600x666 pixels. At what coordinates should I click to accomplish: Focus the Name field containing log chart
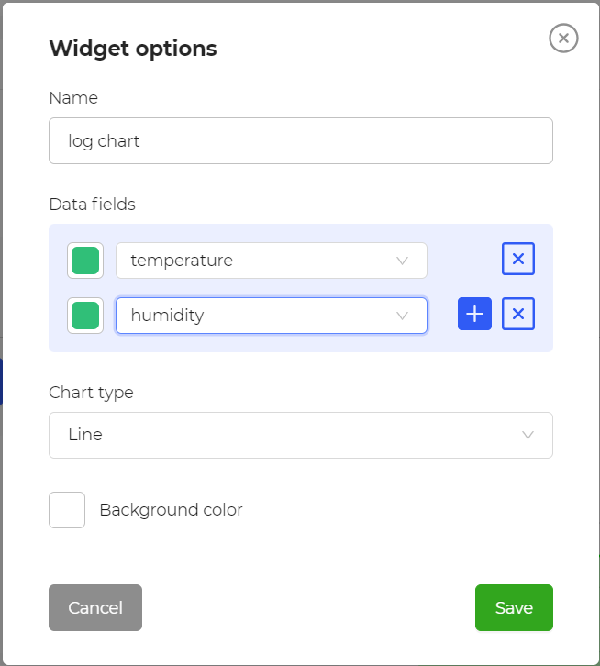coord(300,141)
